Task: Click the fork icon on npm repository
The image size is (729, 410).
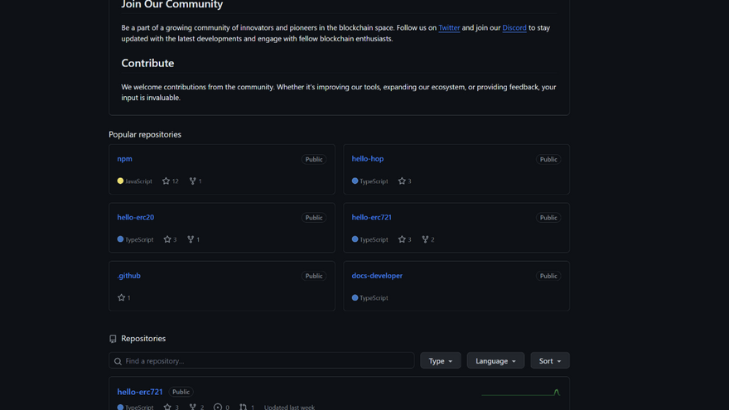Action: click(x=193, y=181)
